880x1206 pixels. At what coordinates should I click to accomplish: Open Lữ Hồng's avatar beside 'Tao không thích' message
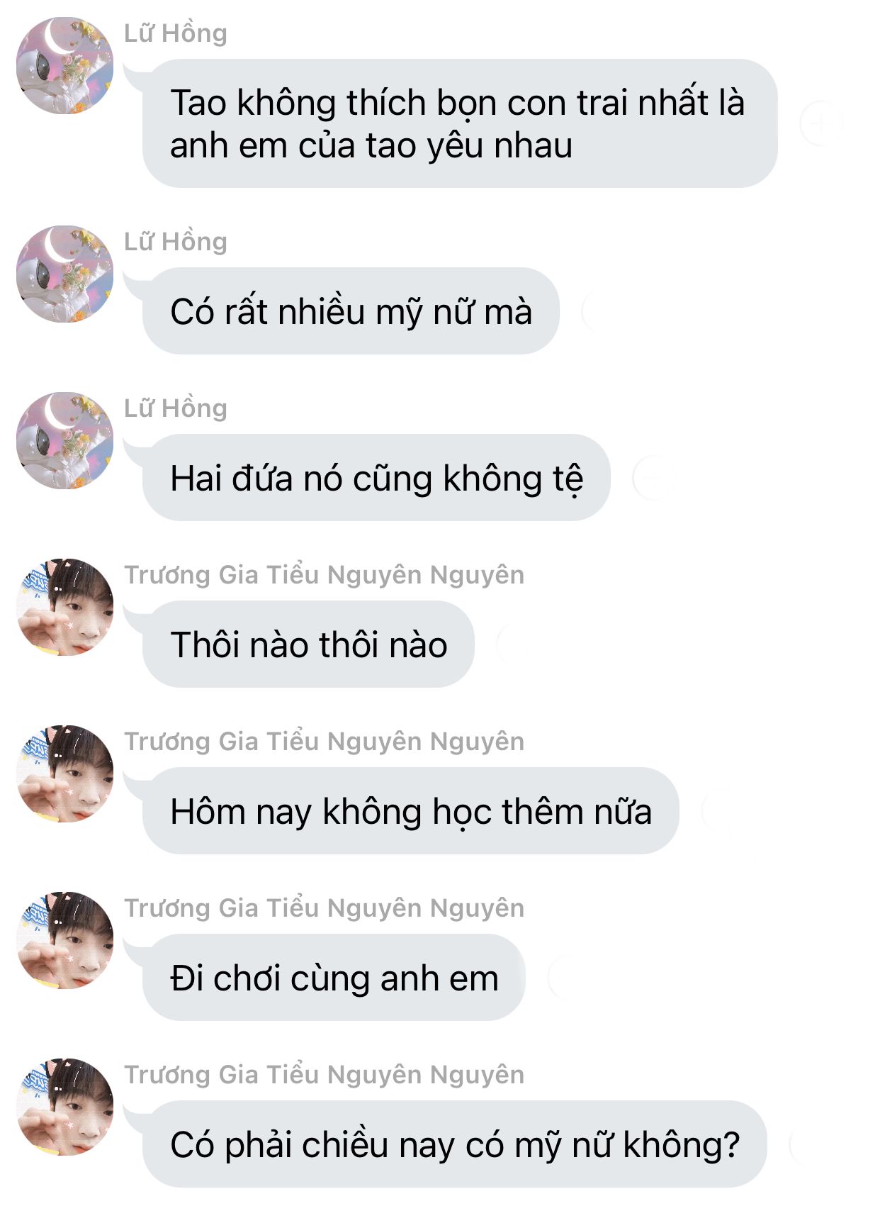pos(64,65)
